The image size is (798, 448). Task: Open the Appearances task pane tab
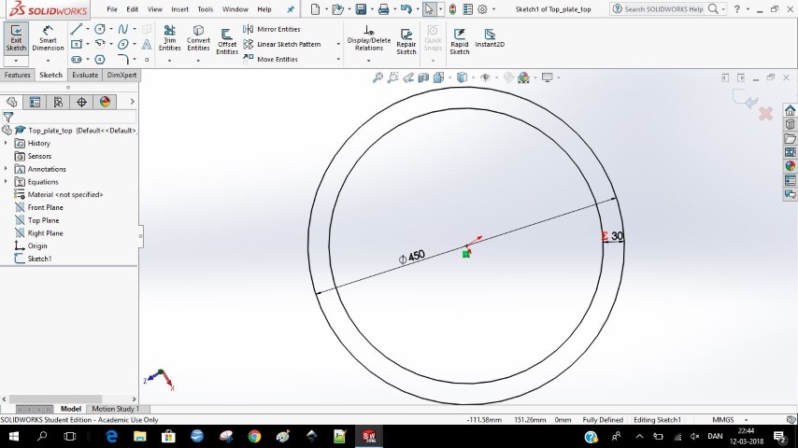click(x=790, y=166)
